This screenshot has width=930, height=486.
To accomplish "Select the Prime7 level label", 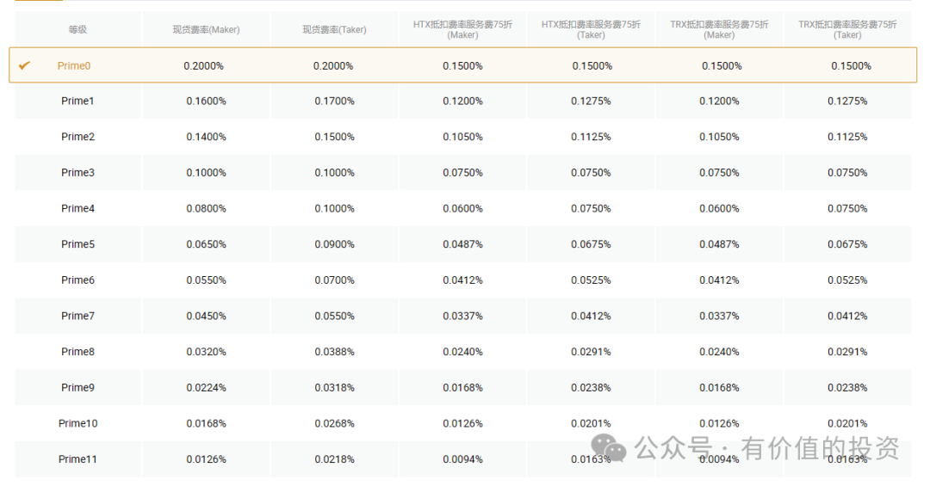I will pos(77,316).
